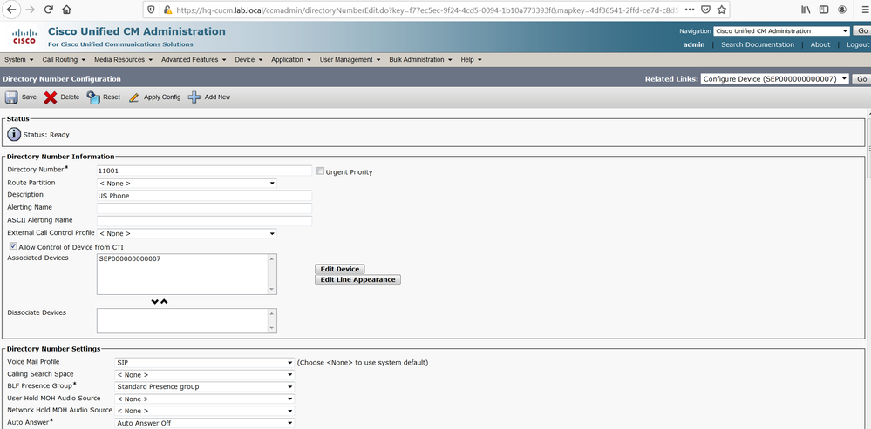Image resolution: width=871 pixels, height=429 pixels.
Task: Bookmark this page with the star
Action: pyautogui.click(x=722, y=10)
